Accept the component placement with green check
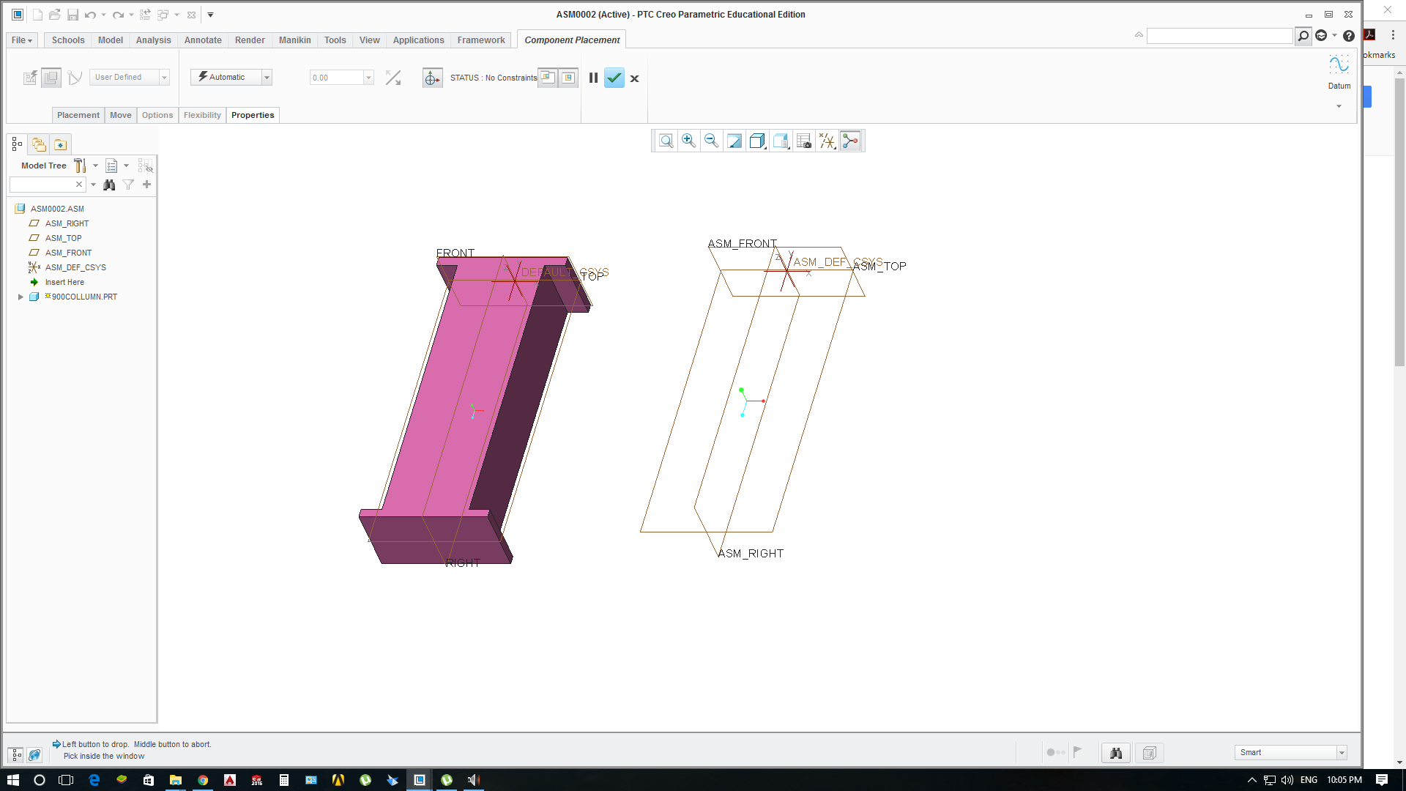 coord(614,78)
